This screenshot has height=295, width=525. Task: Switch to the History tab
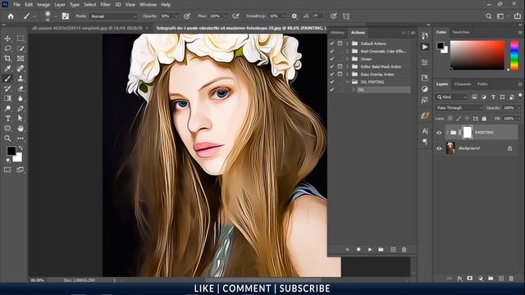[337, 33]
